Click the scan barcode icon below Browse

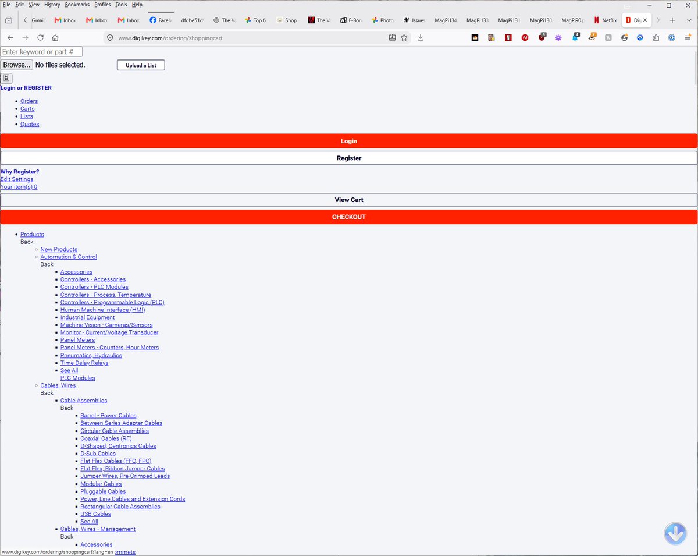6,78
